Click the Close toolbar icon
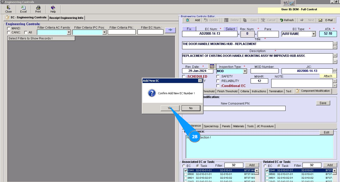 8,9
